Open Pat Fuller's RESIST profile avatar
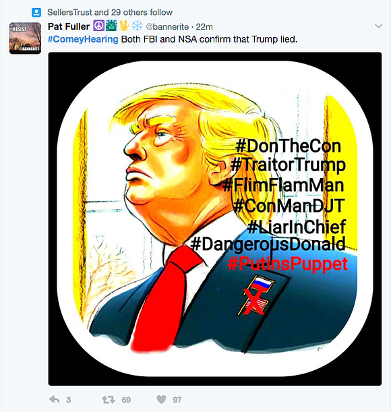 [25, 38]
